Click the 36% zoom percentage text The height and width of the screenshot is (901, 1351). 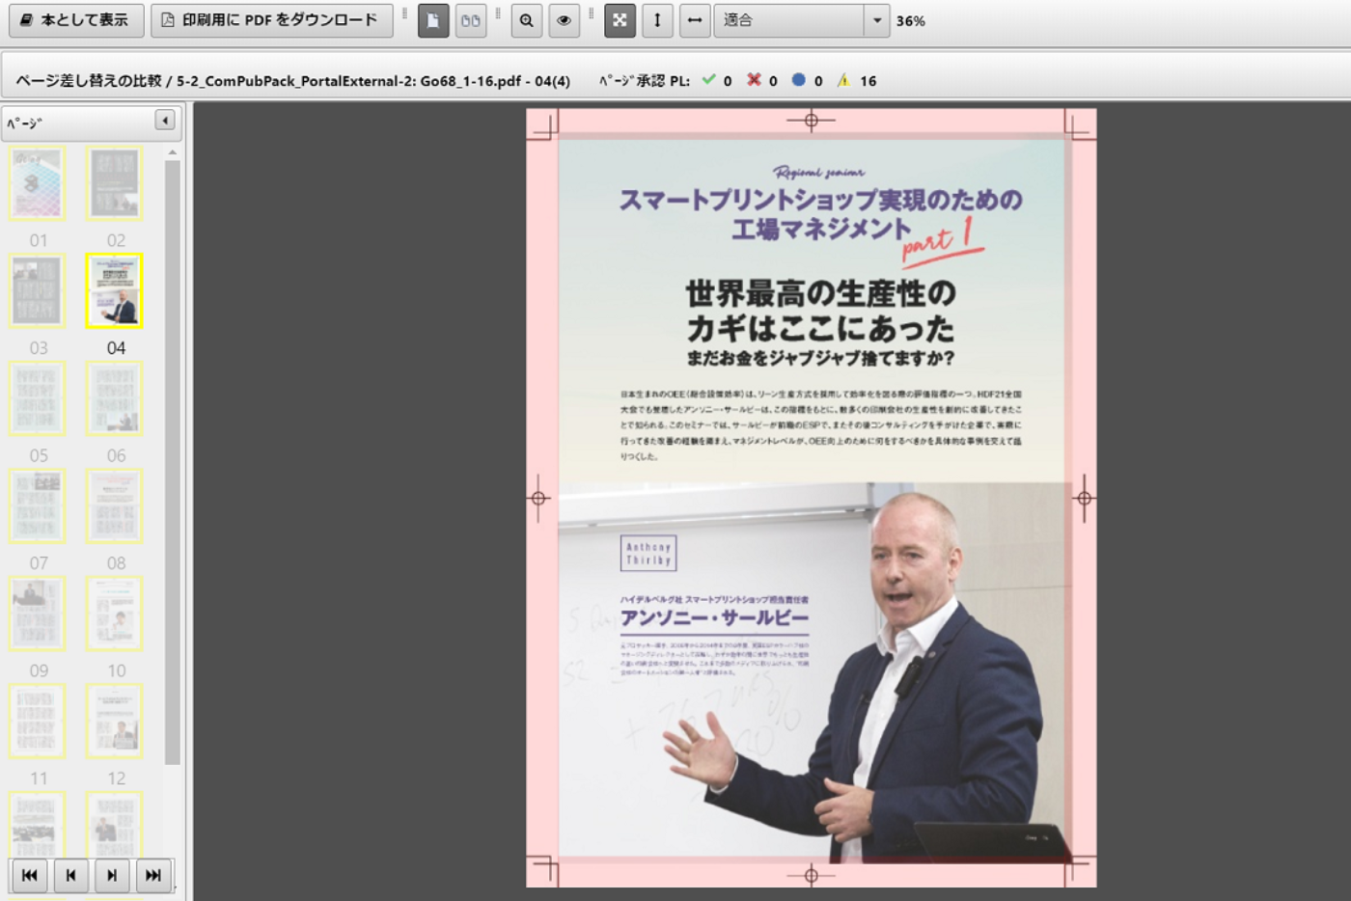click(910, 20)
